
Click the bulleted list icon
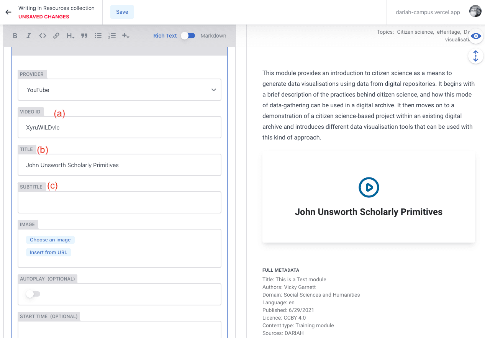click(98, 36)
